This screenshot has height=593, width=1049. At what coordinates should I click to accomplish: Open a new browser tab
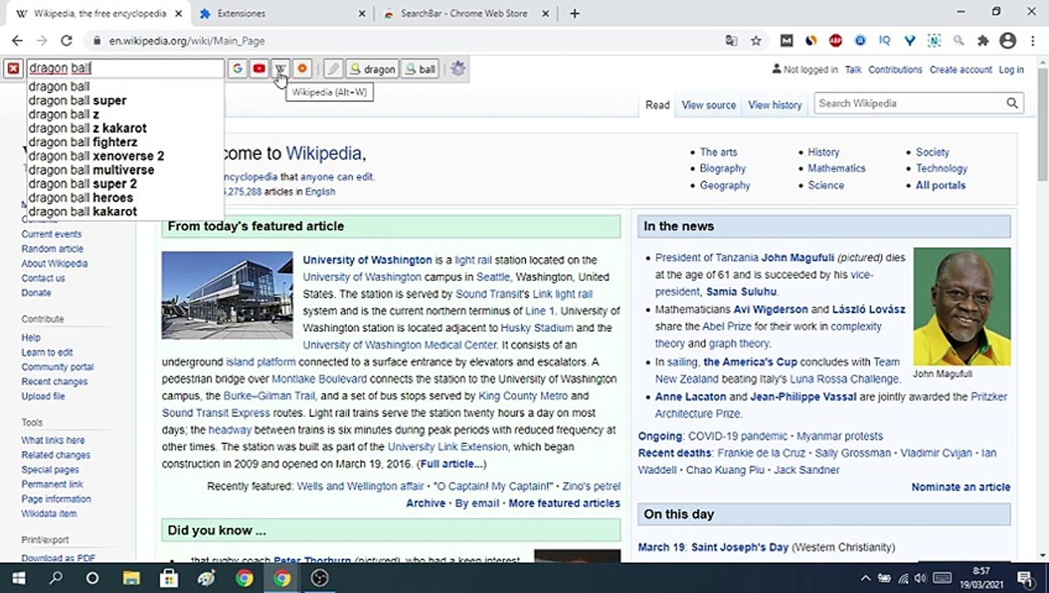pyautogui.click(x=575, y=13)
